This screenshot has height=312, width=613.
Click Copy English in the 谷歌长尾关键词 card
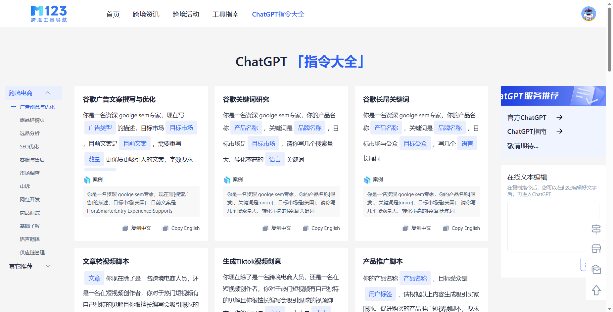click(x=461, y=228)
